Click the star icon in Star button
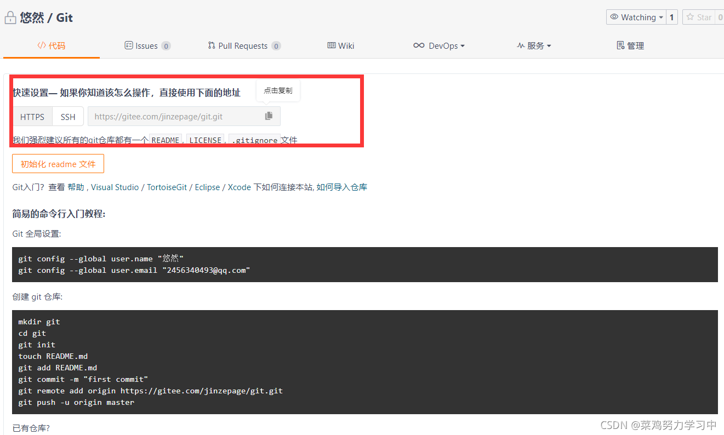Viewport: 724px width, 435px height. click(x=690, y=17)
